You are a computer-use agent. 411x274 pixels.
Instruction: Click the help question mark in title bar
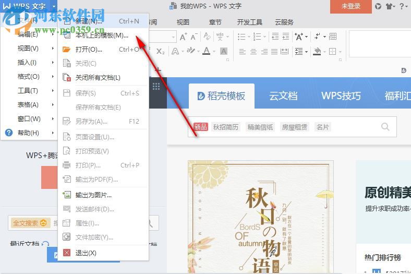click(x=402, y=6)
